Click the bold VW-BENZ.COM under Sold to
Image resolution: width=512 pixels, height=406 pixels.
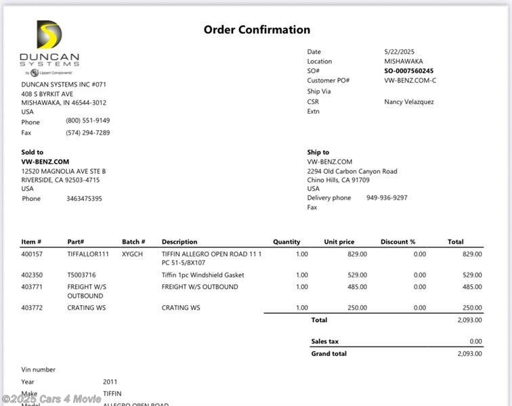pyautogui.click(x=45, y=162)
